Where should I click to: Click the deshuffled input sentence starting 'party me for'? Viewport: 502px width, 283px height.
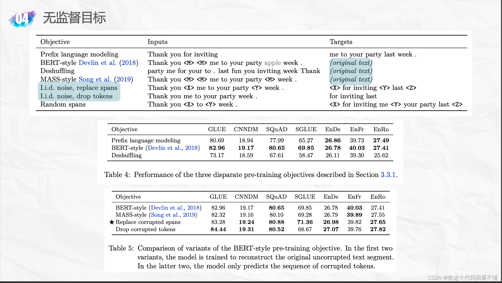(234, 71)
